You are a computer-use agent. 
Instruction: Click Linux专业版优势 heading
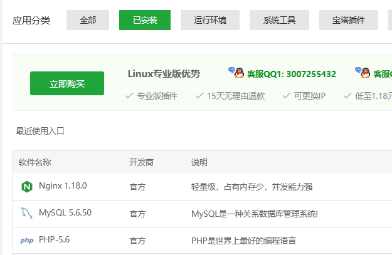tap(164, 74)
